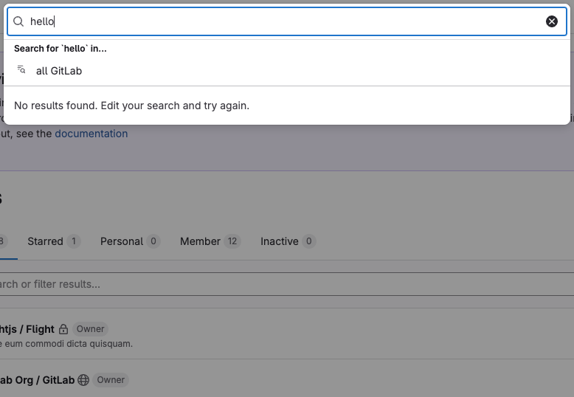The height and width of the screenshot is (397, 574).
Task: Open the documentation link
Action: point(91,134)
